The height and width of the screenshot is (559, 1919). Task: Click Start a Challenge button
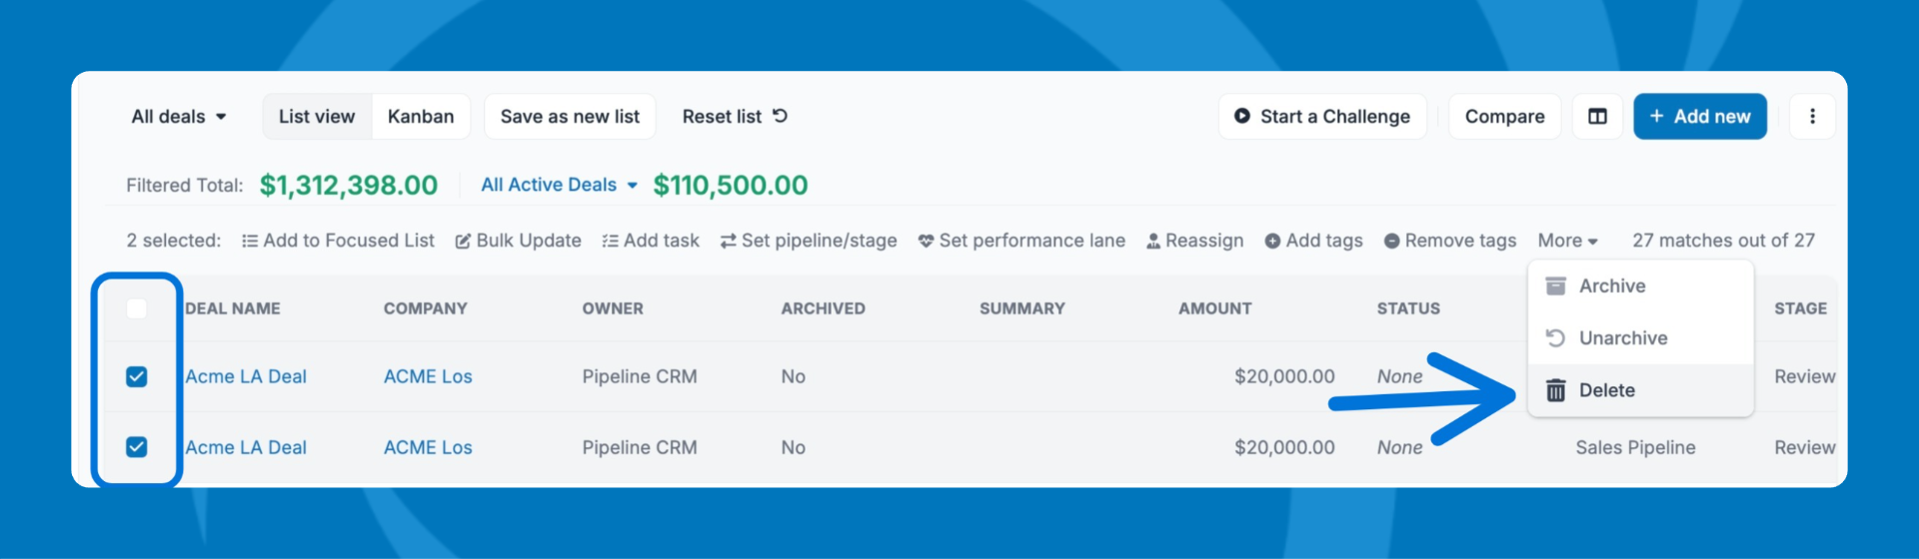click(x=1322, y=117)
